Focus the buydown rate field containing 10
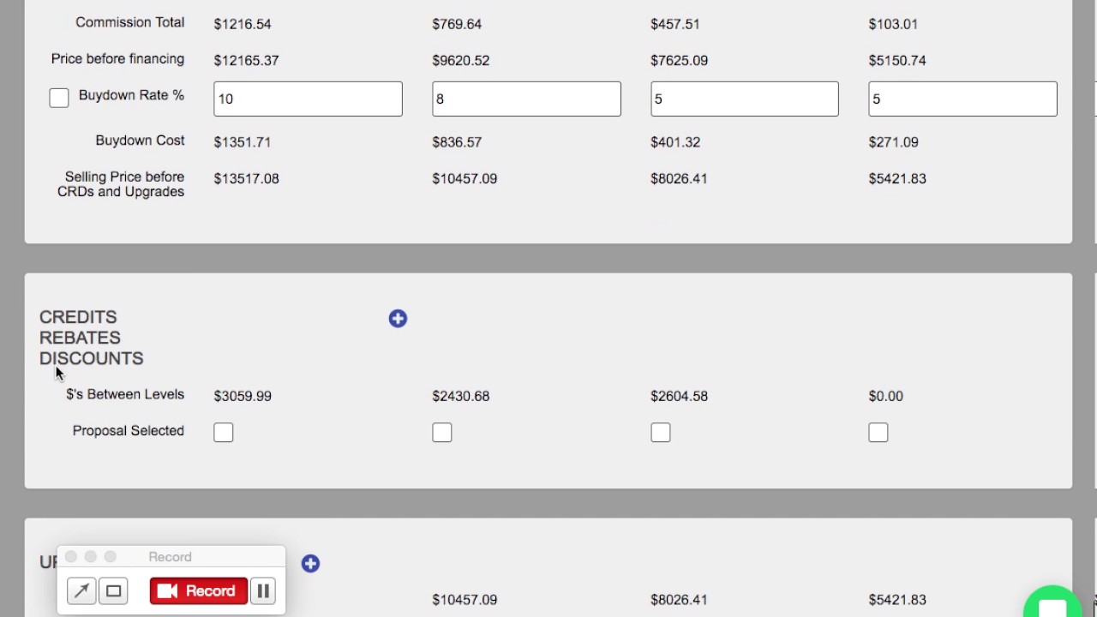The image size is (1097, 617). coord(308,99)
